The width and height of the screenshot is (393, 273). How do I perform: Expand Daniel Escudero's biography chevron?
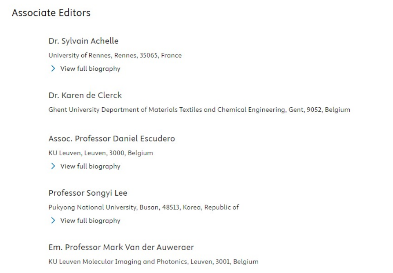tap(53, 166)
